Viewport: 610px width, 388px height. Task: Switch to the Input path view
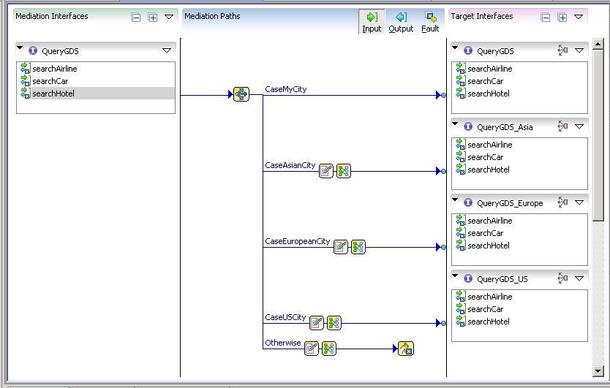[x=372, y=22]
